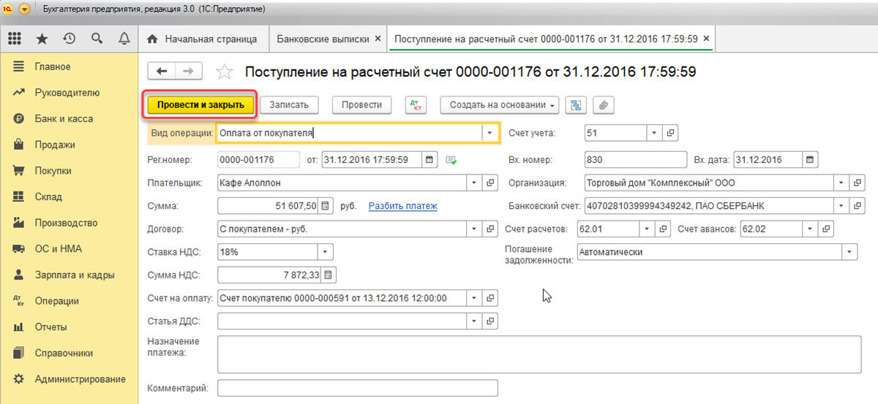Click the Провести и закрыть button
Viewport: 878px width, 404px height.
pyautogui.click(x=200, y=105)
